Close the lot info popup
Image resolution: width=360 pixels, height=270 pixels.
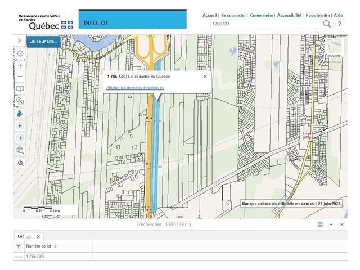[x=205, y=76]
